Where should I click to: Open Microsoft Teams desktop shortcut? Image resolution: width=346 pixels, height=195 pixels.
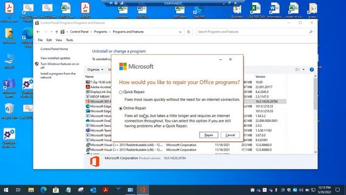pyautogui.click(x=9, y=88)
